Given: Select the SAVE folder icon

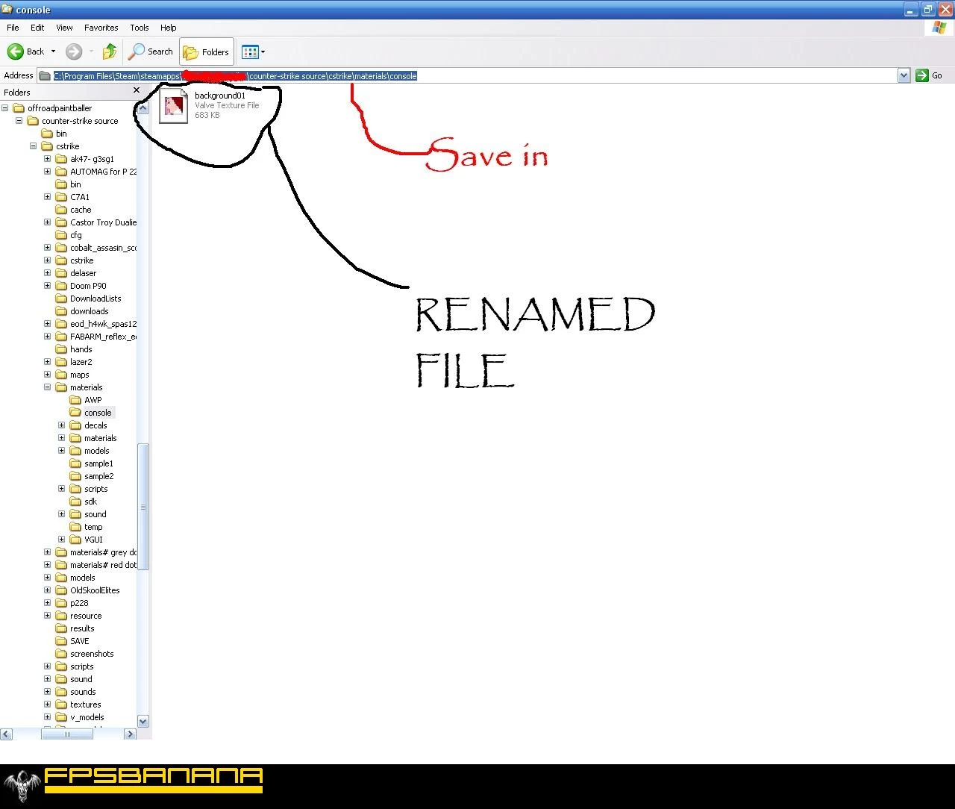Looking at the screenshot, I should tap(61, 641).
